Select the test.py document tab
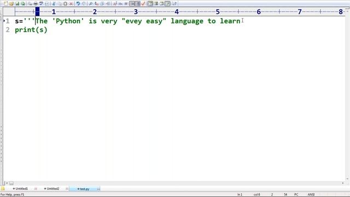 click(x=85, y=189)
